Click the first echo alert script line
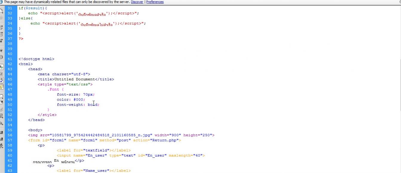 [x=84, y=13]
